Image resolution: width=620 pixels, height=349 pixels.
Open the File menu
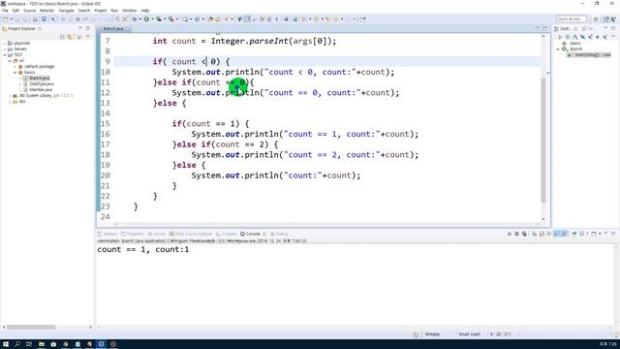click(x=5, y=11)
